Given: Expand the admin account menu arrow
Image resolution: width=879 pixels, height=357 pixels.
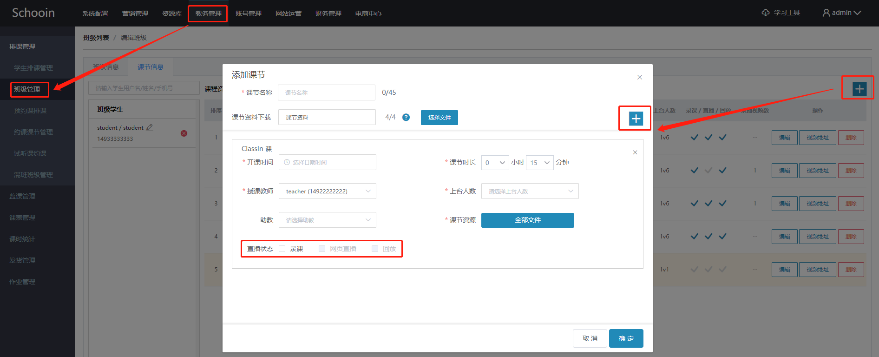Looking at the screenshot, I should [x=857, y=13].
